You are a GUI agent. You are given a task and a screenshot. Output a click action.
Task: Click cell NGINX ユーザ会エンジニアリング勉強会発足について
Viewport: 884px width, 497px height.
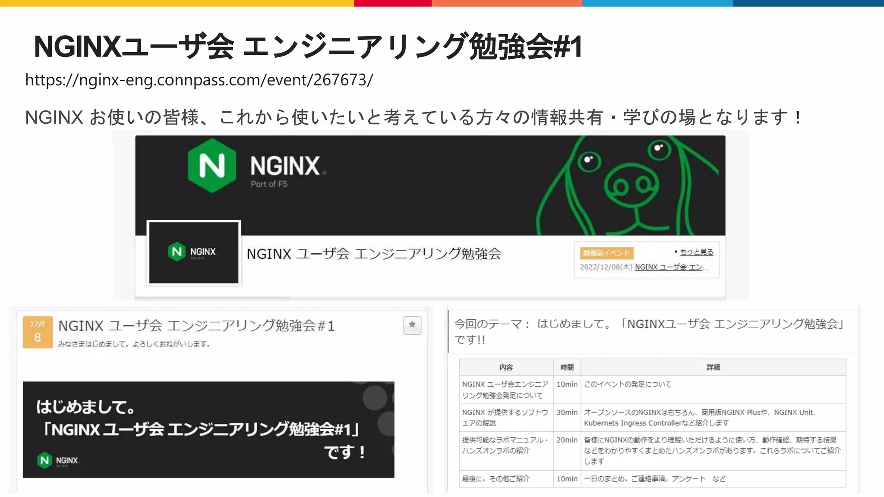tap(506, 390)
